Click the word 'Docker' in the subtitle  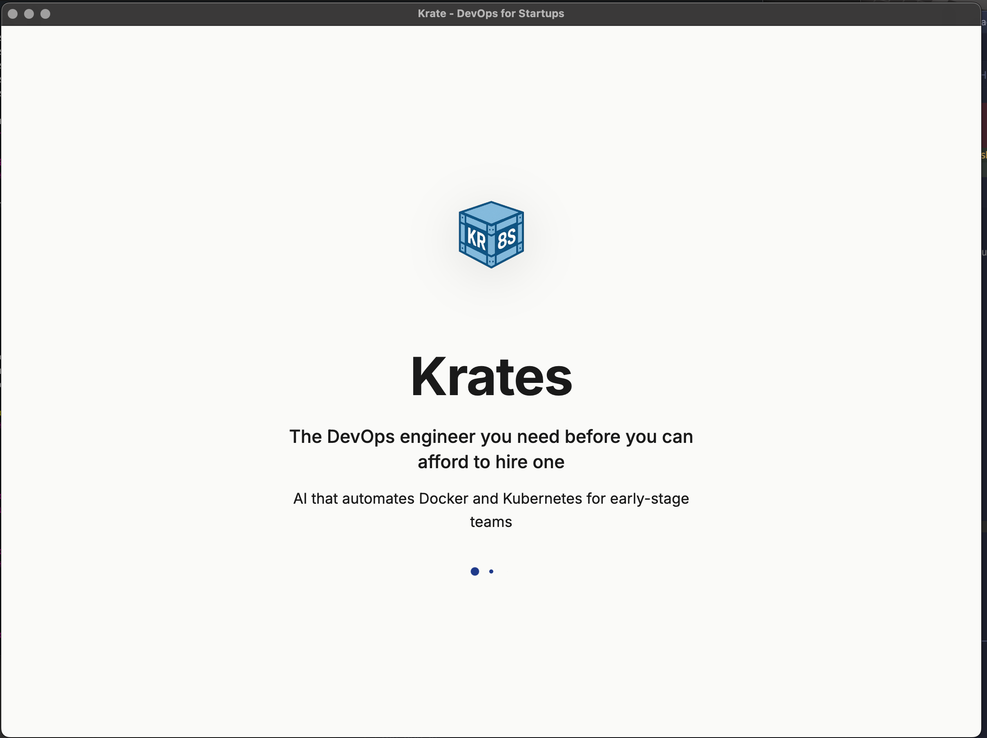443,498
